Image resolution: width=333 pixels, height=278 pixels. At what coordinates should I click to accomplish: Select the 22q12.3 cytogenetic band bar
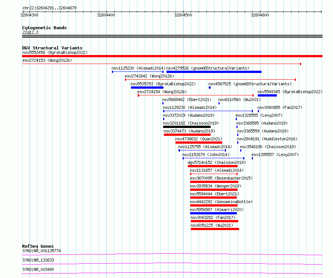point(172,36)
